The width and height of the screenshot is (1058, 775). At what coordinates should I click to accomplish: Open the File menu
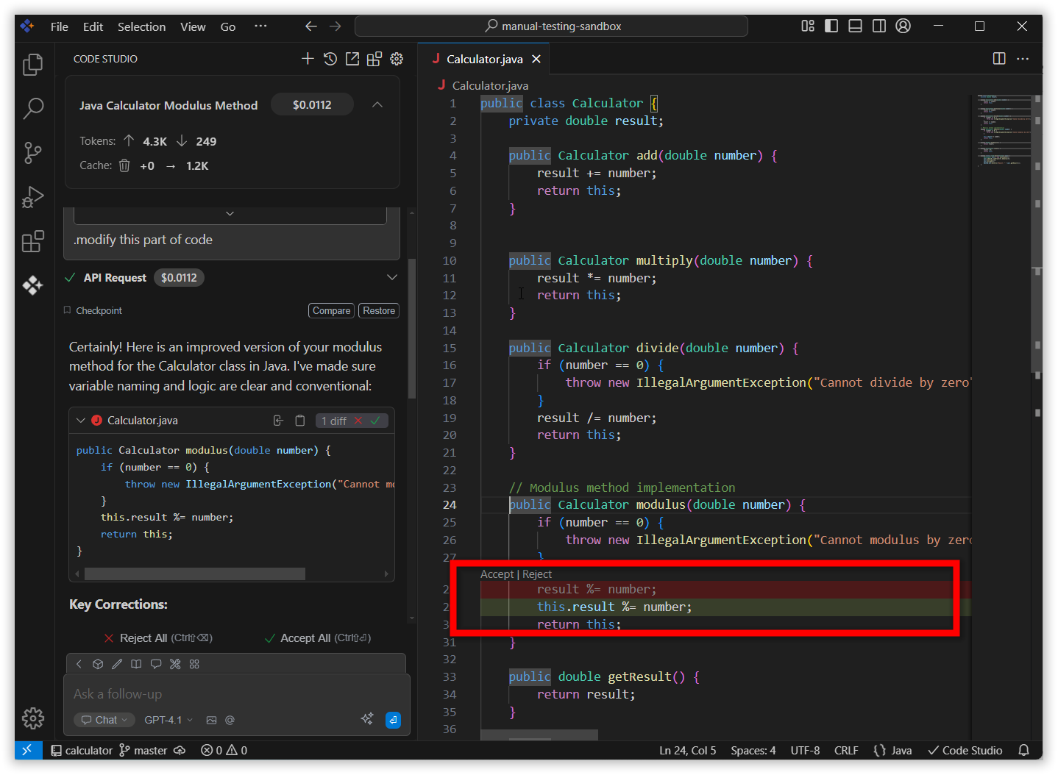60,26
